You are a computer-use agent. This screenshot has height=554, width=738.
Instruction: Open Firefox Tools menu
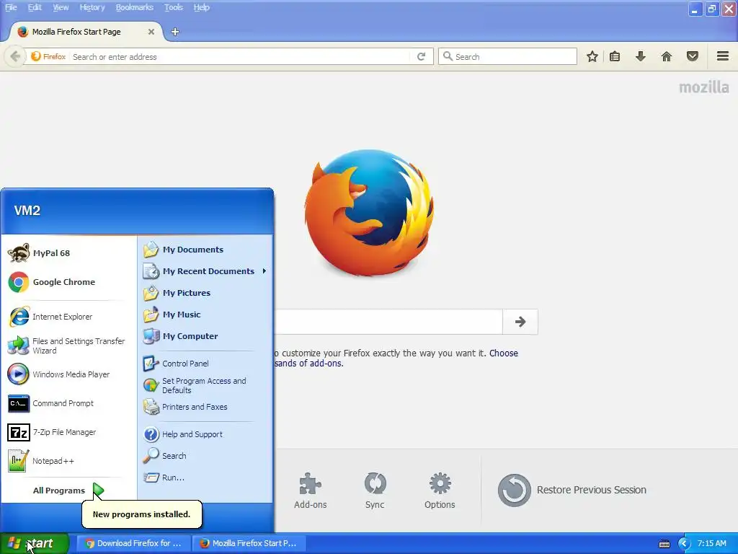click(x=174, y=7)
